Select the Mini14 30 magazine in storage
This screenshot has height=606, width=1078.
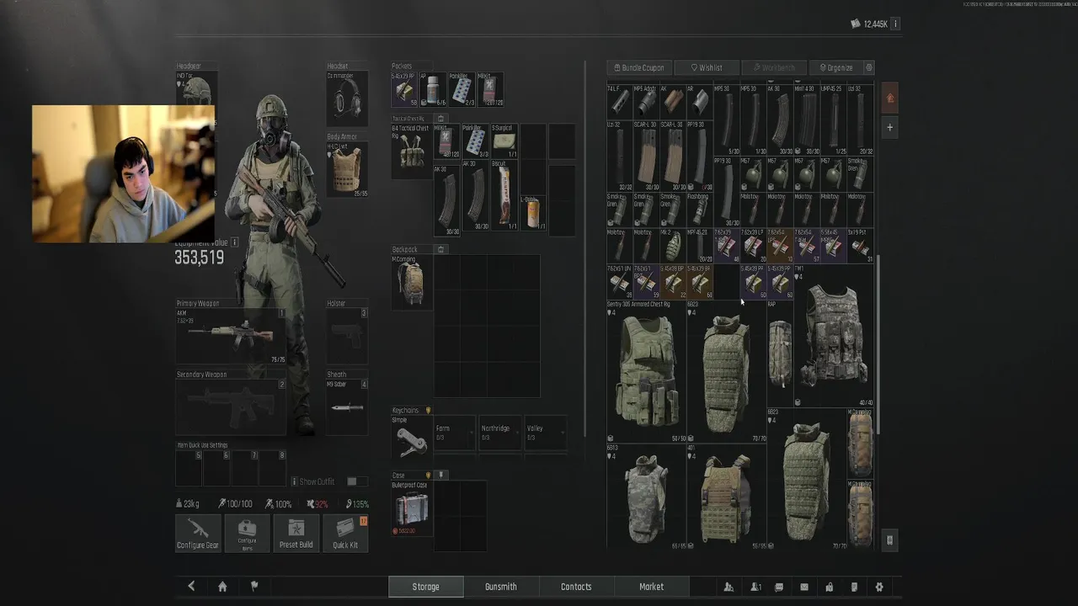click(806, 119)
